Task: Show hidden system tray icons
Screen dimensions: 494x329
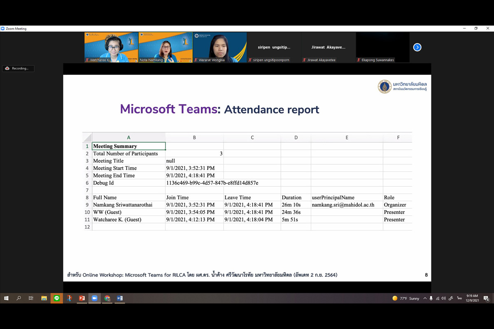Action: [x=425, y=298]
